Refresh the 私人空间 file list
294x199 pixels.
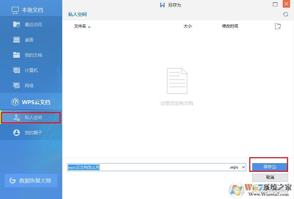(285, 14)
